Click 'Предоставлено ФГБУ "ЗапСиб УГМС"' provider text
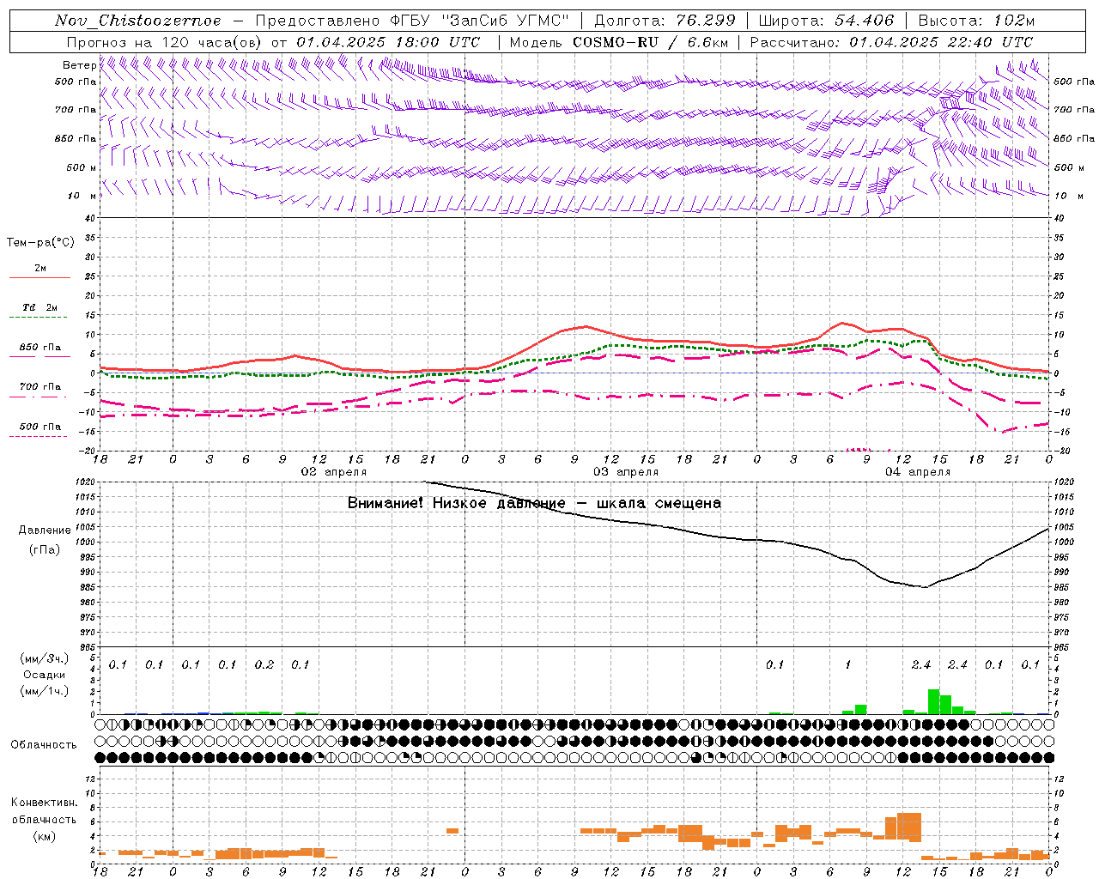Viewport: 1099px width, 879px height. (412, 21)
